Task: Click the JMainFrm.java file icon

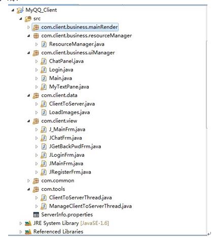Action: click(44, 163)
